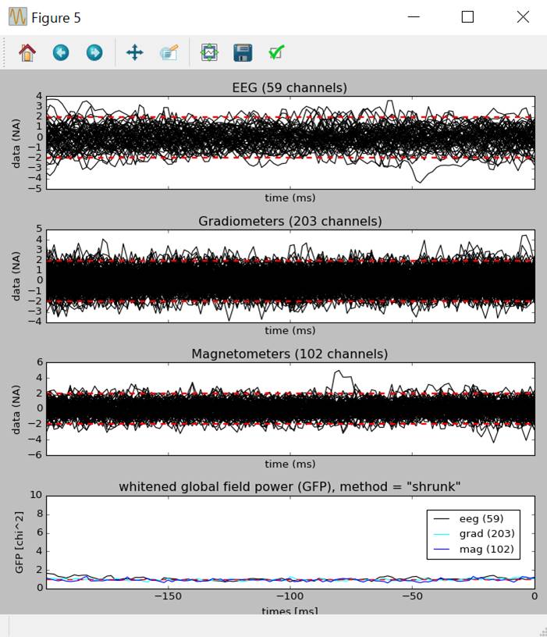
Task: Click the whitened global field power title
Action: 289,486
